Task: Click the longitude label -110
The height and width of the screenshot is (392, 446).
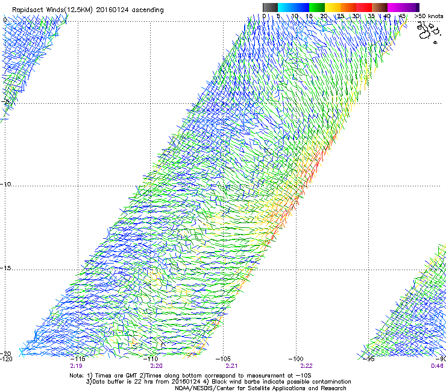Action: [x=151, y=359]
